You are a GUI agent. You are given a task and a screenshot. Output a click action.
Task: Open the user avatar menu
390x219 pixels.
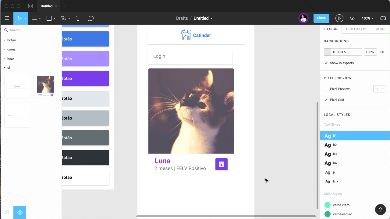tap(303, 18)
